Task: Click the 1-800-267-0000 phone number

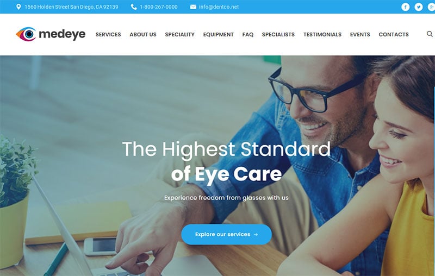Action: point(158,7)
